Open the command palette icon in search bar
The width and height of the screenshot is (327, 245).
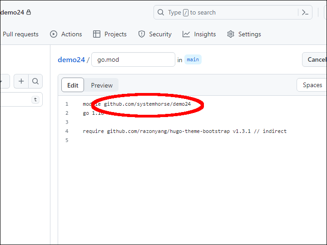click(305, 13)
